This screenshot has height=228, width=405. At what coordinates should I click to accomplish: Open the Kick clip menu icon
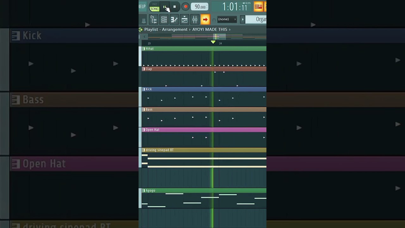(143, 89)
